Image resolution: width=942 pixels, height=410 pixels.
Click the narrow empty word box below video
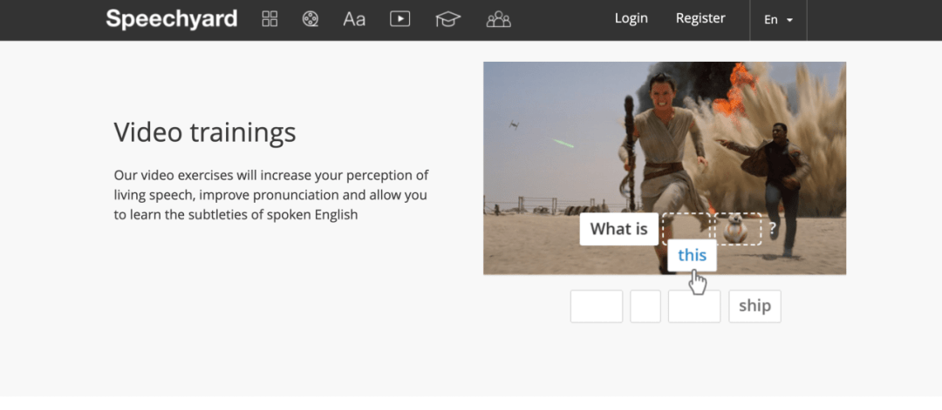click(x=645, y=306)
